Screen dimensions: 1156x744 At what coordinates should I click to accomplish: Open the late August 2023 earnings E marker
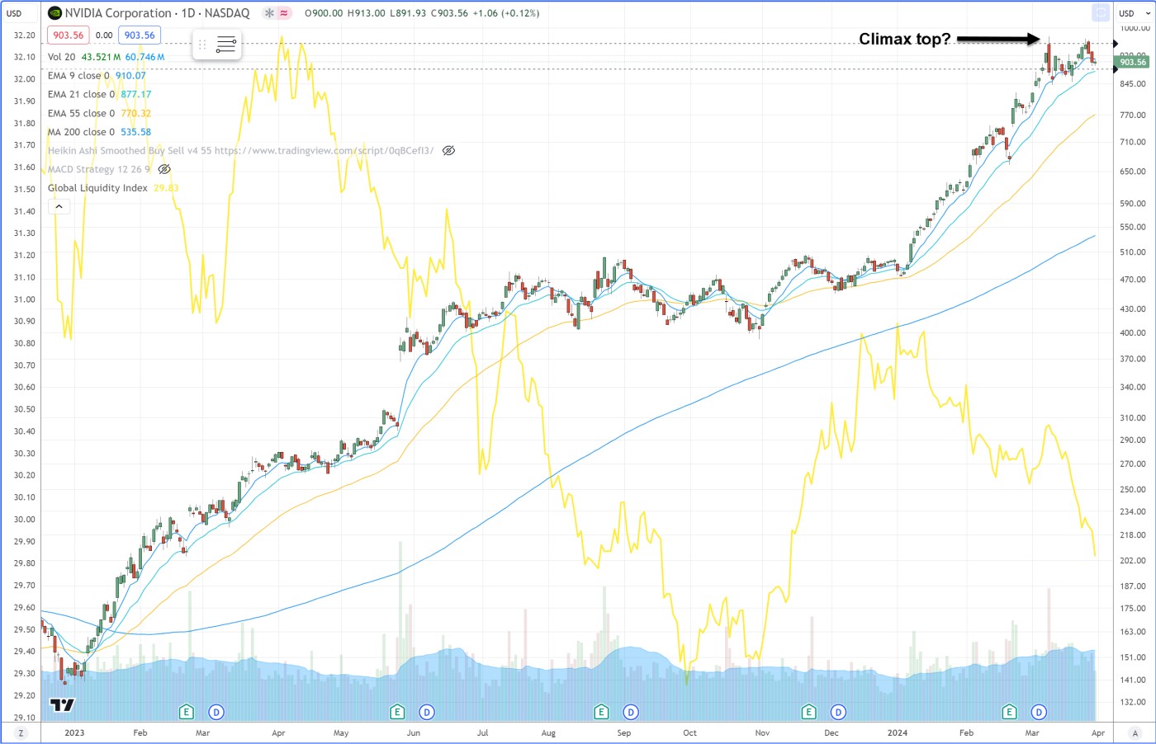[x=601, y=712]
